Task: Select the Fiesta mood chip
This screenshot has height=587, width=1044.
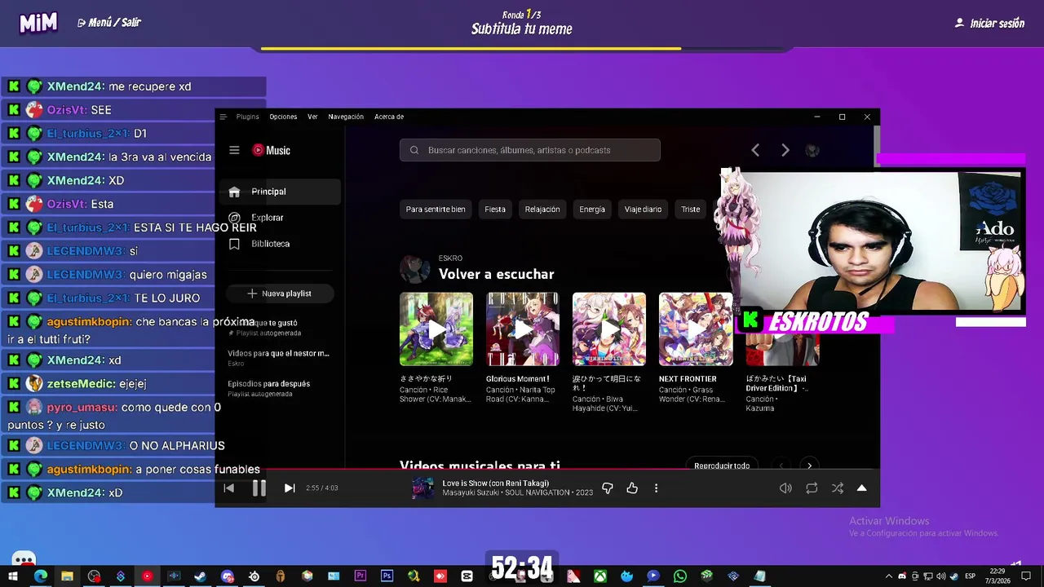Action: (495, 210)
